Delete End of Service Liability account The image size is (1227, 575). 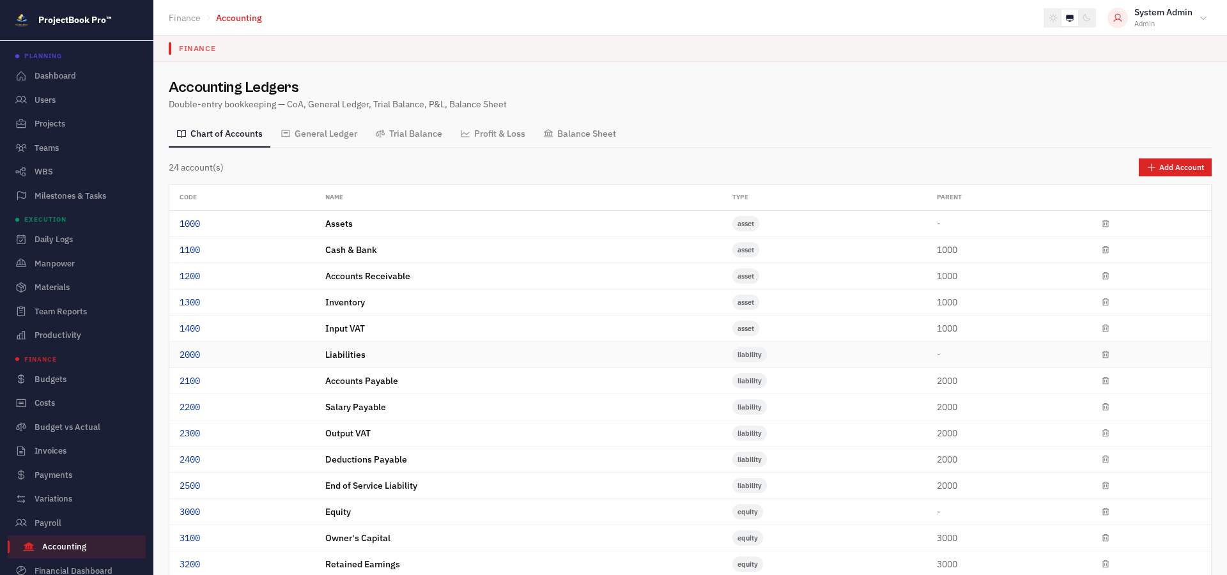pyautogui.click(x=1106, y=486)
